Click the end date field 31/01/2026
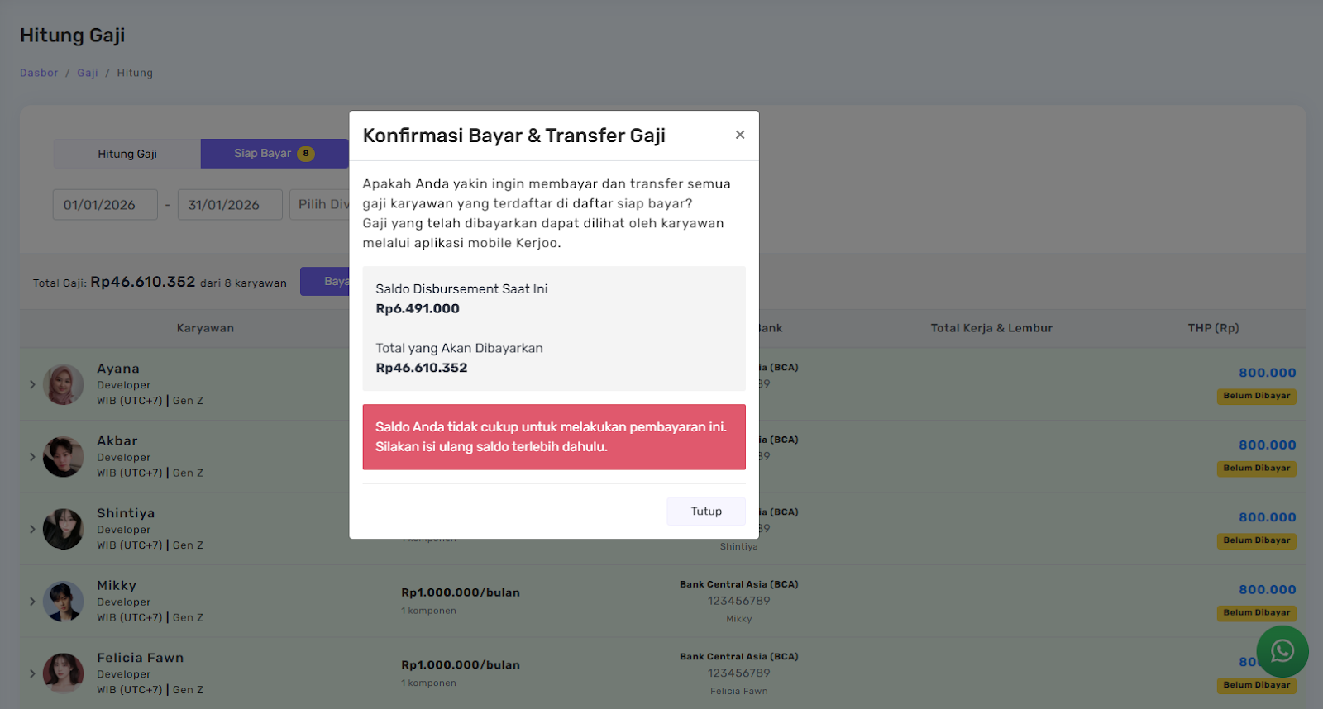The width and height of the screenshot is (1323, 709). [230, 205]
